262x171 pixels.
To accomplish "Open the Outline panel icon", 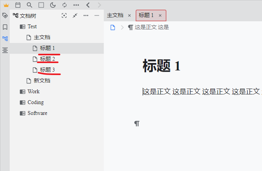I will (x=5, y=50).
